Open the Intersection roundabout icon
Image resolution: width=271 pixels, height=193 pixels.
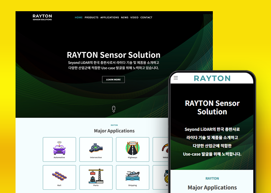click(x=96, y=148)
